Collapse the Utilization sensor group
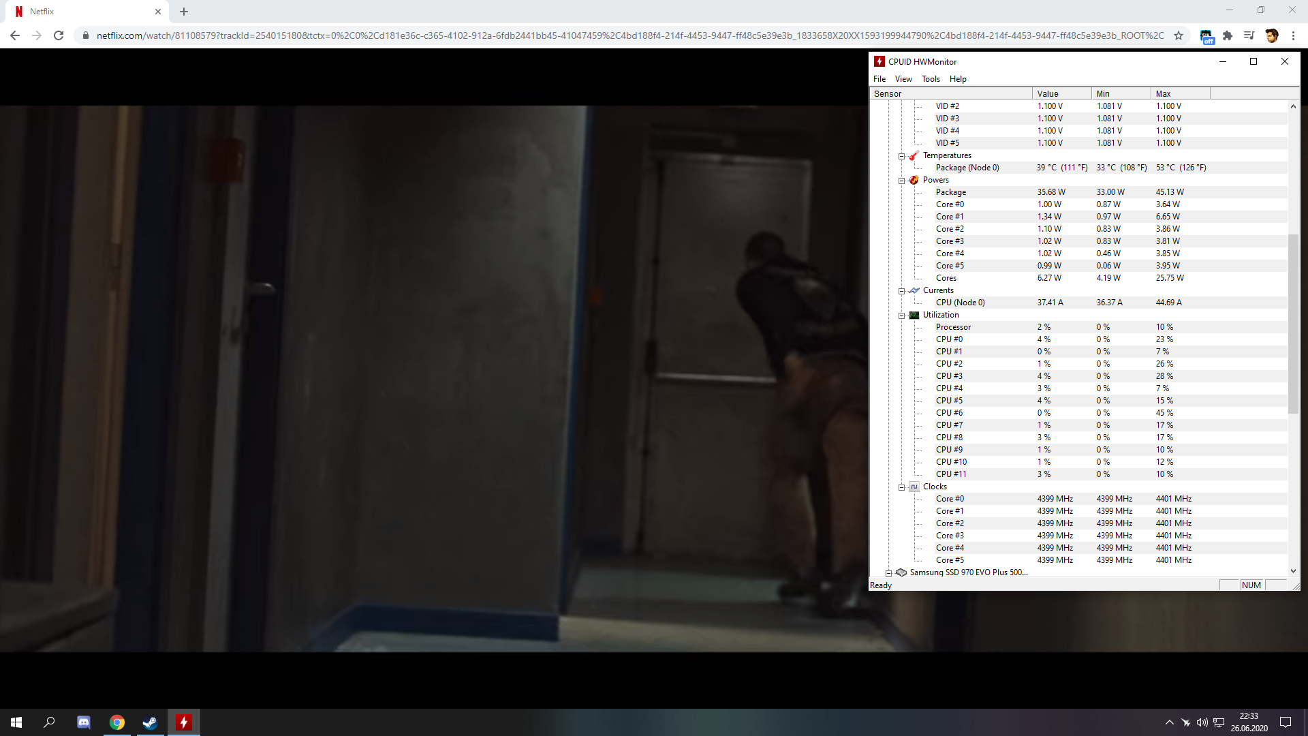Viewport: 1308px width, 736px height. point(901,316)
